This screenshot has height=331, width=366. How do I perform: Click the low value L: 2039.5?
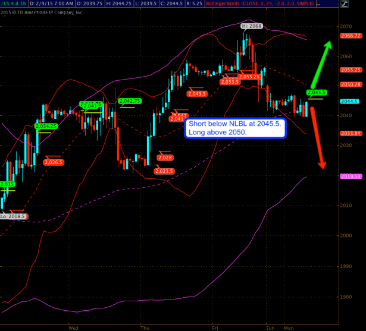146,4
